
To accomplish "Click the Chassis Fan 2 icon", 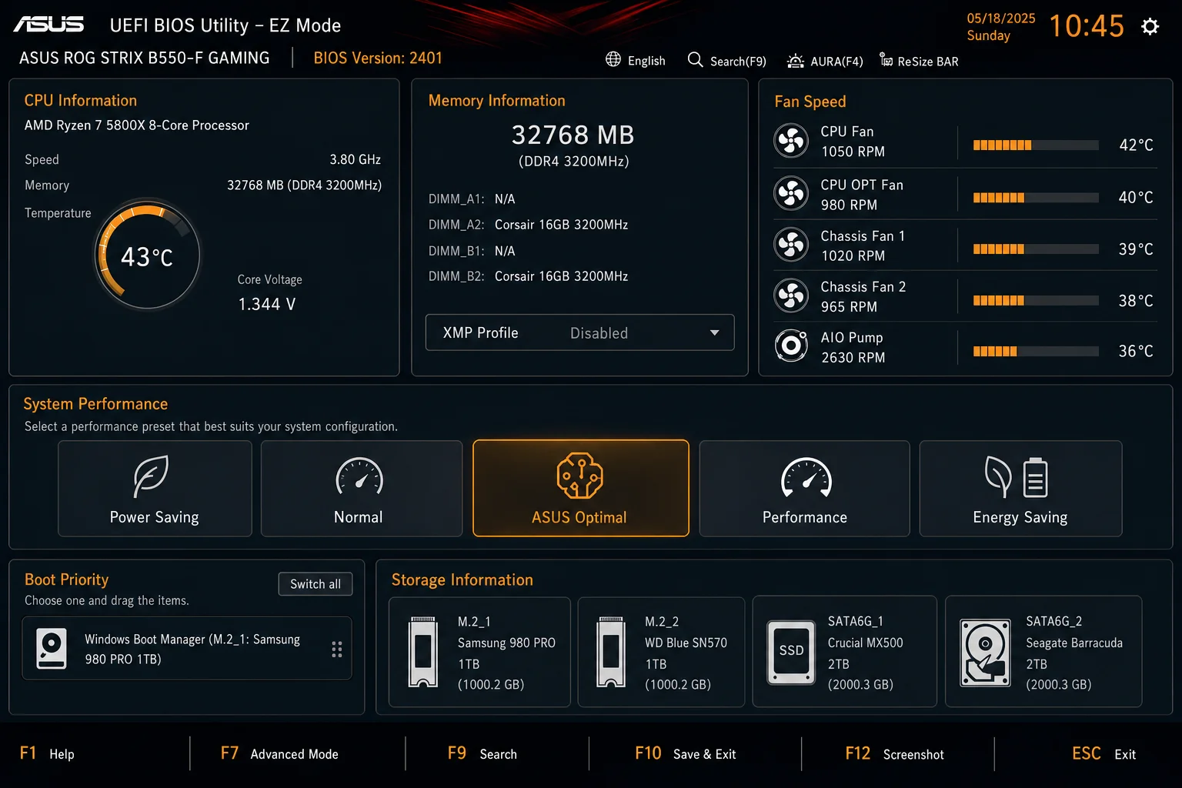I will click(x=791, y=295).
